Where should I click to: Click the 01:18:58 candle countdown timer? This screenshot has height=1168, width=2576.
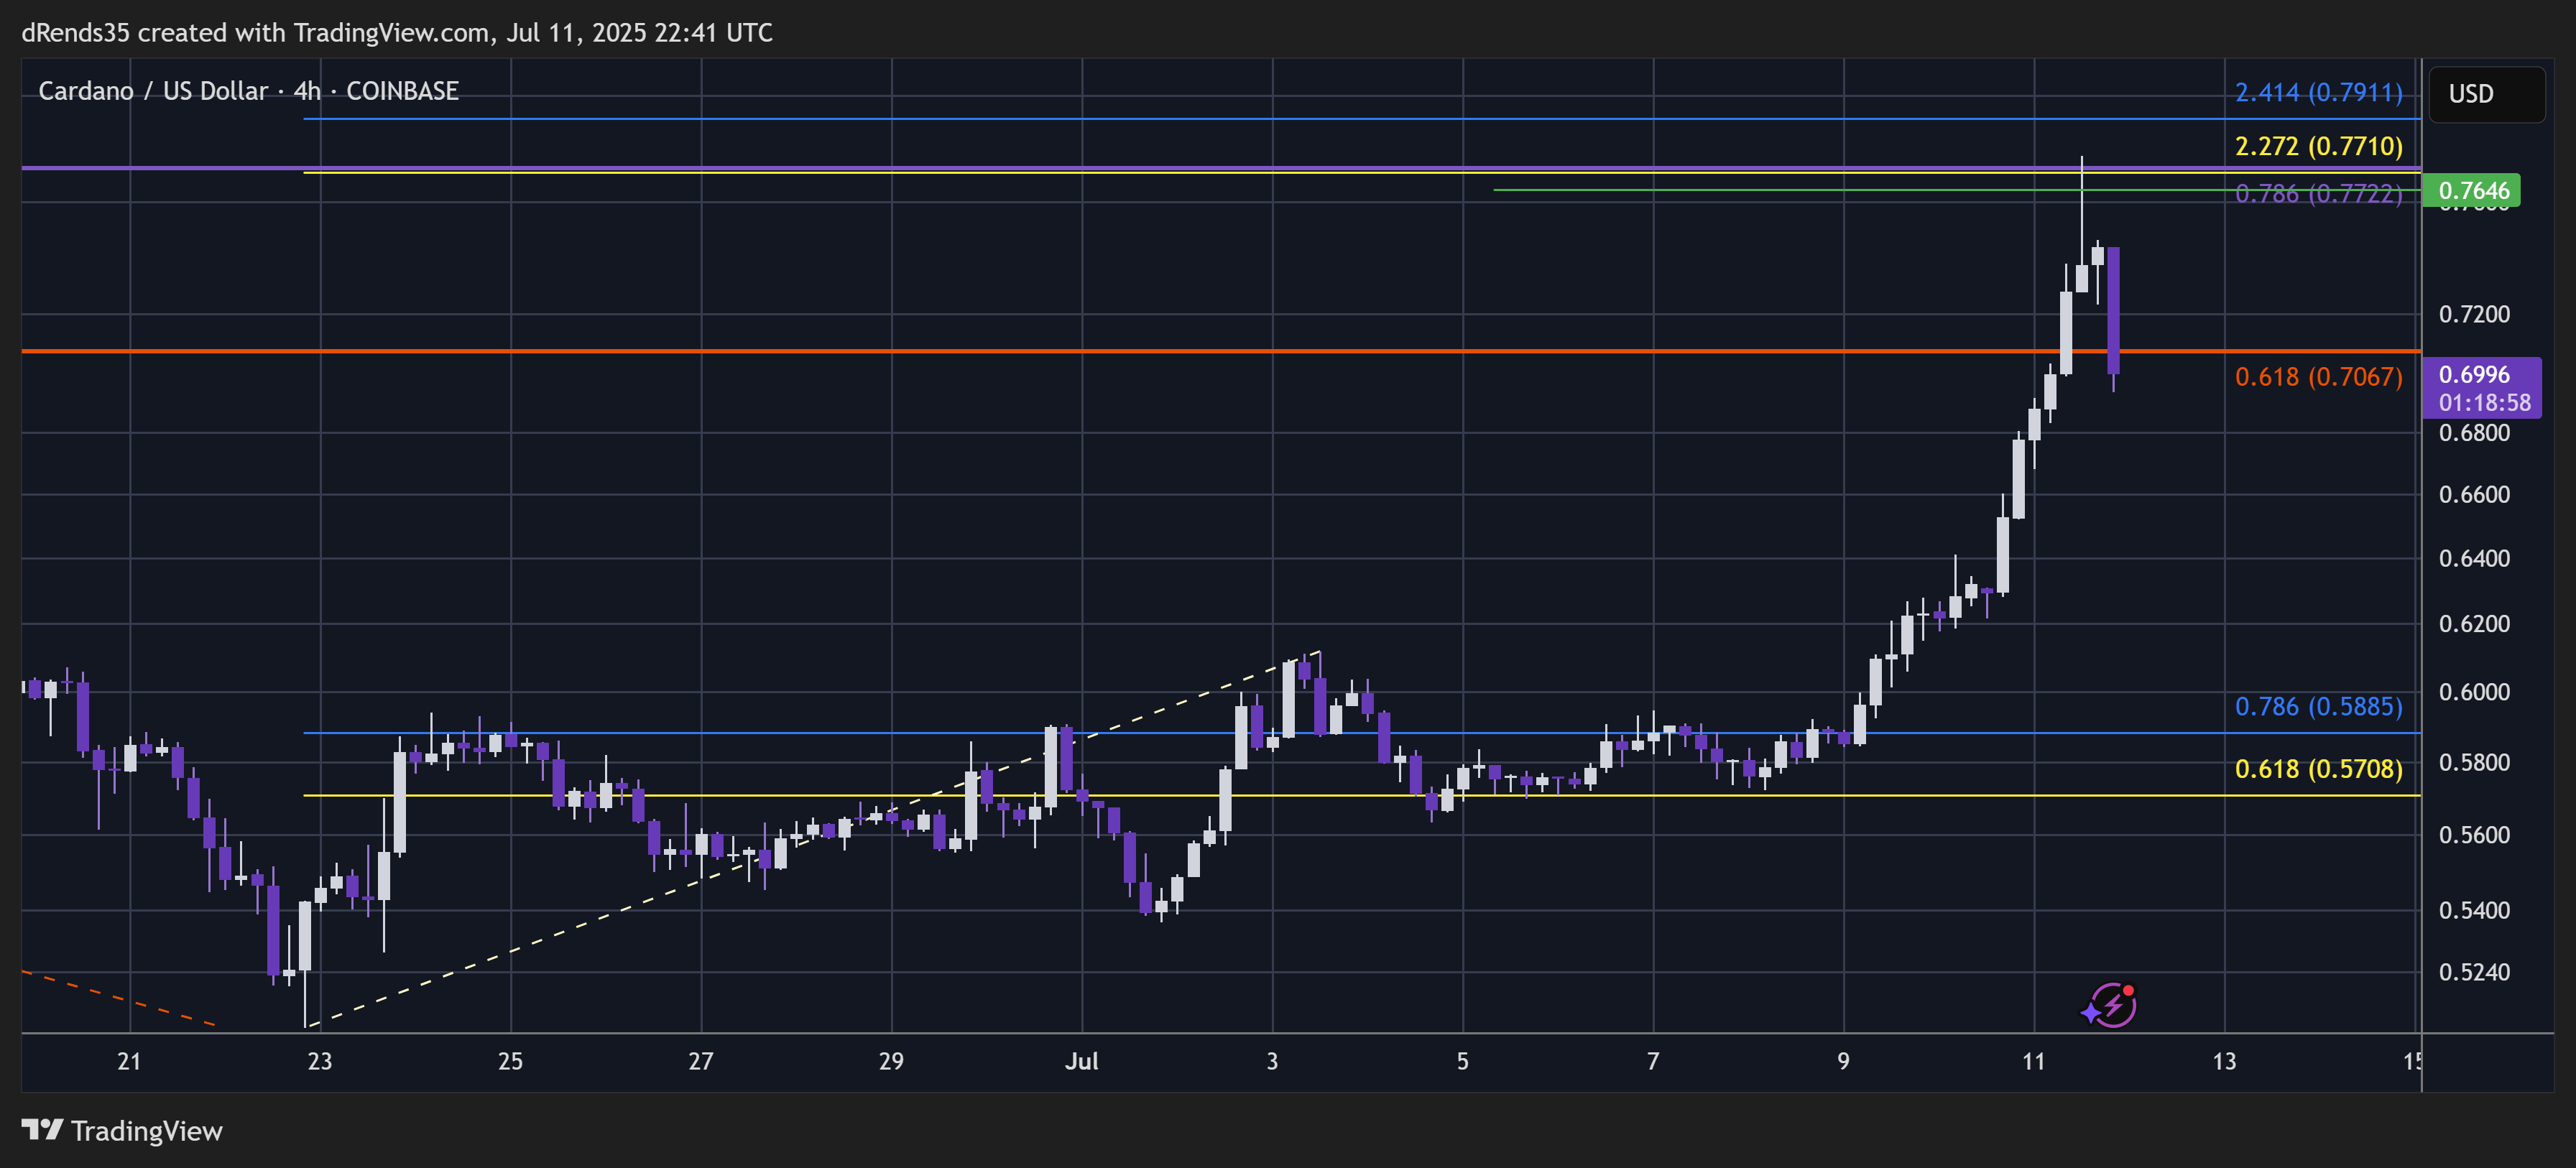tap(2484, 403)
